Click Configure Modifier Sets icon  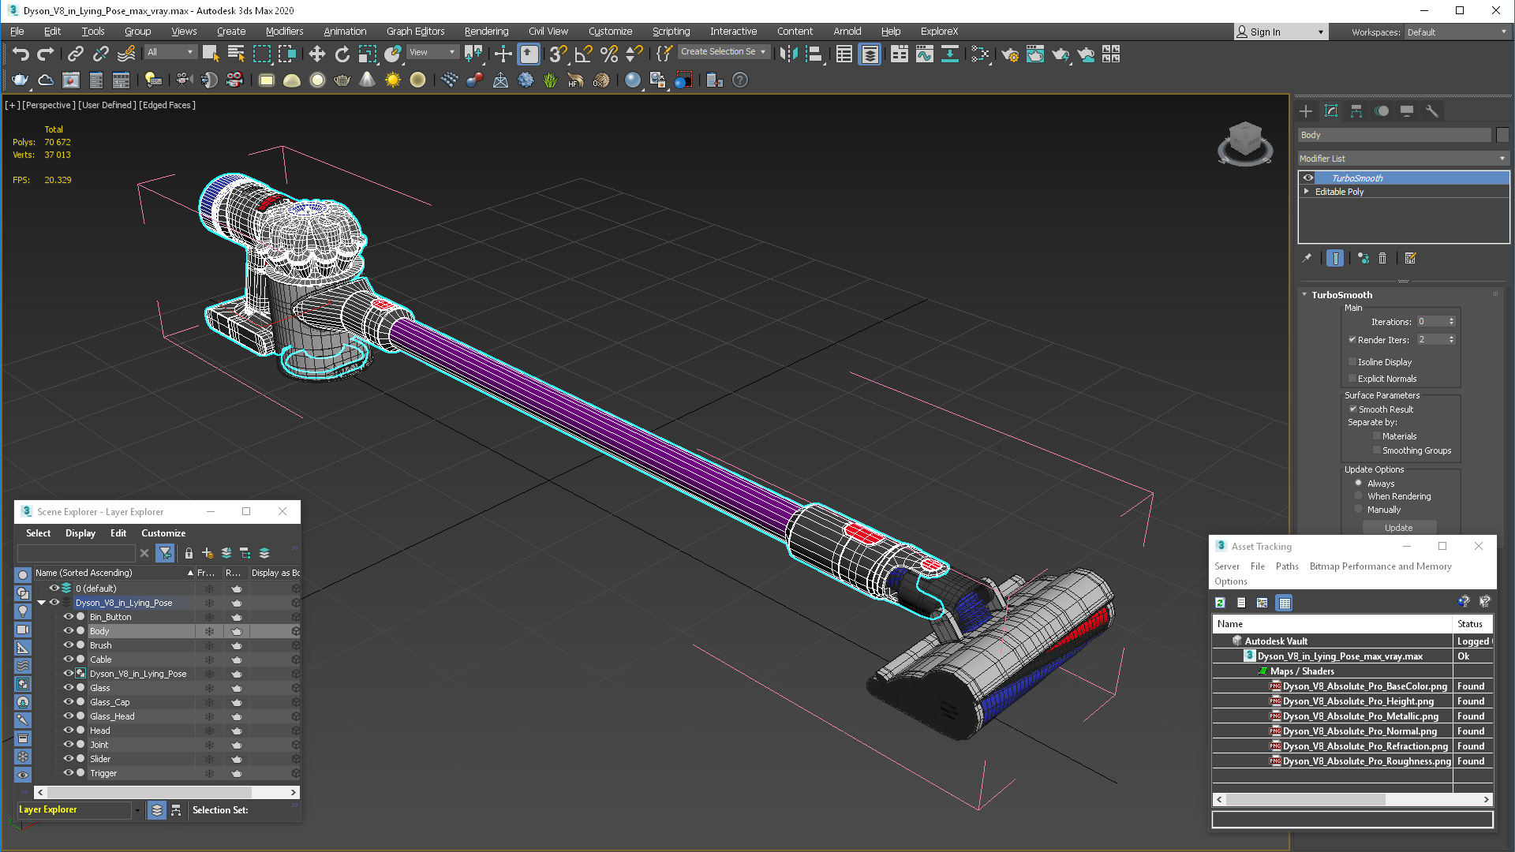click(x=1410, y=258)
